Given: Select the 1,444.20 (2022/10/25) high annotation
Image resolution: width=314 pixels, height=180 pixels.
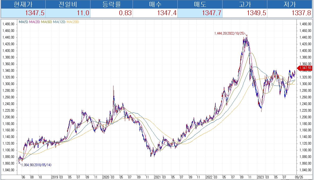Looking at the screenshot, I should coord(230,34).
